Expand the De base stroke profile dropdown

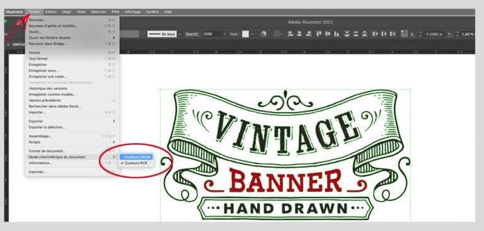coord(180,34)
